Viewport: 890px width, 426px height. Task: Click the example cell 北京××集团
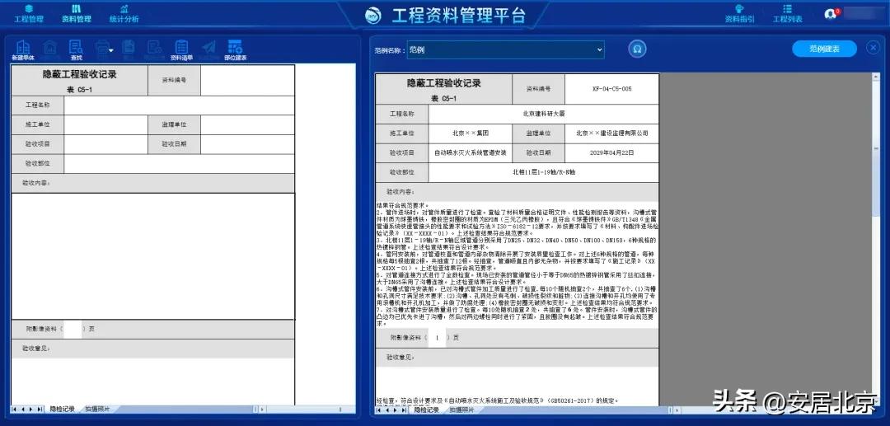point(471,133)
